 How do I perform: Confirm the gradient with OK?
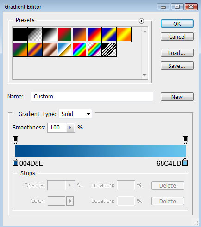point(177,24)
